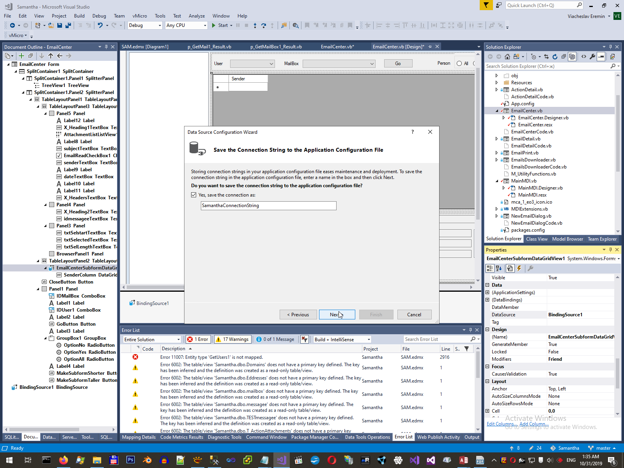Viewport: 624px width, 468px height.
Task: Click the Windows Start button
Action: tap(9, 460)
